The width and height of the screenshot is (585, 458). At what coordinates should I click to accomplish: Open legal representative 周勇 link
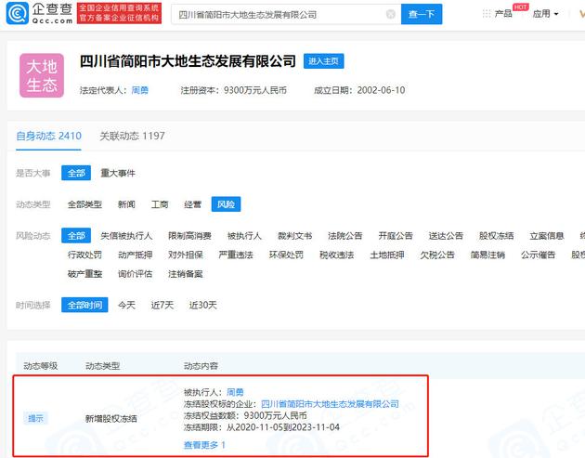point(139,90)
